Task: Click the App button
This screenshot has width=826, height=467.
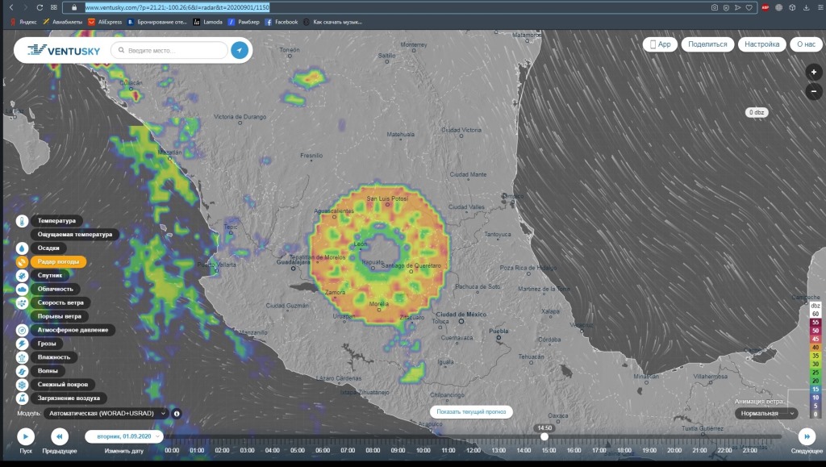Action: tap(660, 44)
